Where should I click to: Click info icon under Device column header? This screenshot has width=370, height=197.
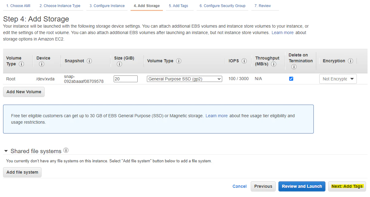pos(41,64)
